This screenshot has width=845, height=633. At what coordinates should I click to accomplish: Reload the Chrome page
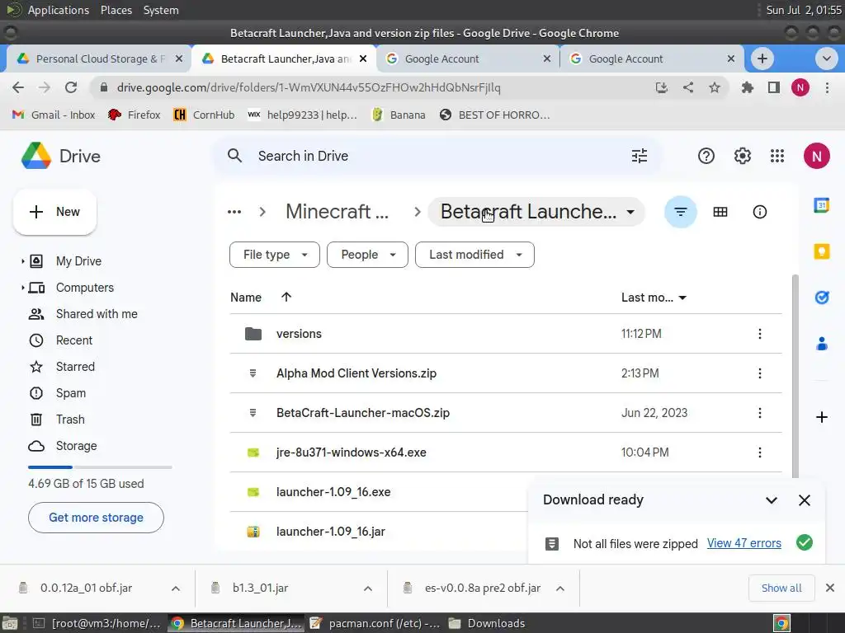click(71, 87)
